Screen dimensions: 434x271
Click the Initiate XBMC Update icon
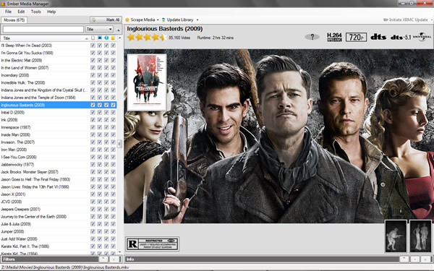(x=386, y=20)
